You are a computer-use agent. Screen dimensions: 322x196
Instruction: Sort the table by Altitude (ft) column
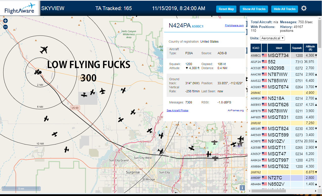(x=310, y=48)
